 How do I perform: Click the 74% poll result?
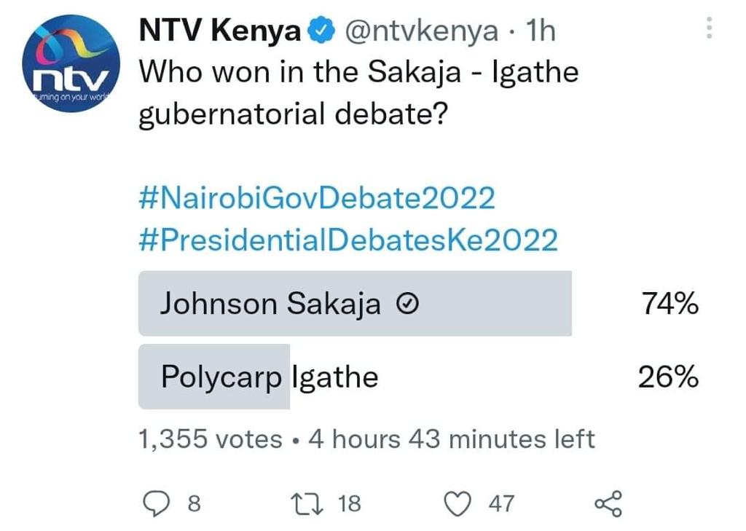click(670, 304)
